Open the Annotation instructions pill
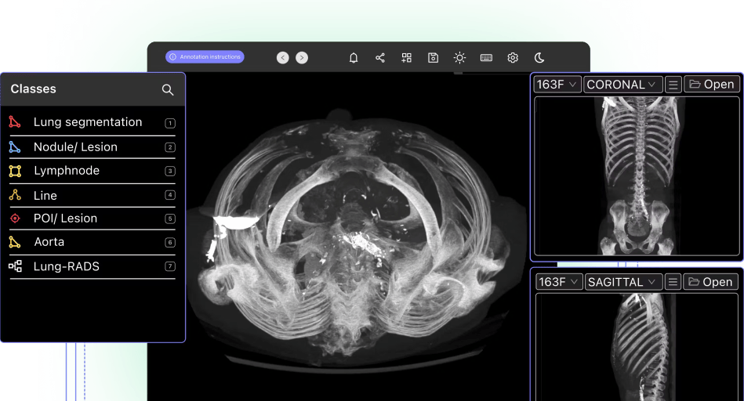 click(x=205, y=57)
